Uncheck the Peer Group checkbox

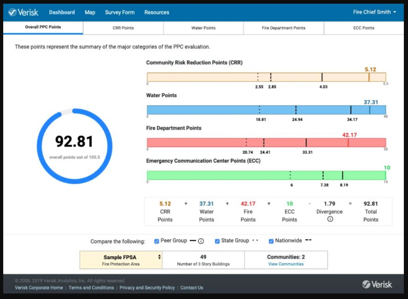[157, 241]
